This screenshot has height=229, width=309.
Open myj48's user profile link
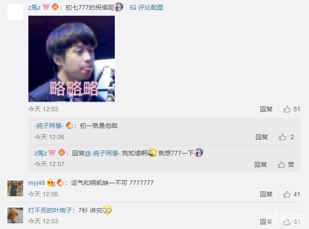click(37, 183)
